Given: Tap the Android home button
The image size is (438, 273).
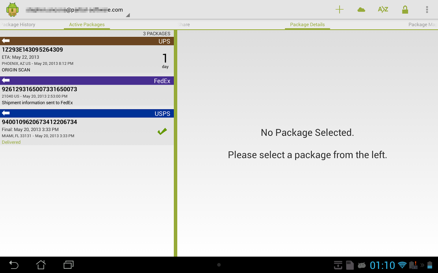Looking at the screenshot, I should pos(41,265).
